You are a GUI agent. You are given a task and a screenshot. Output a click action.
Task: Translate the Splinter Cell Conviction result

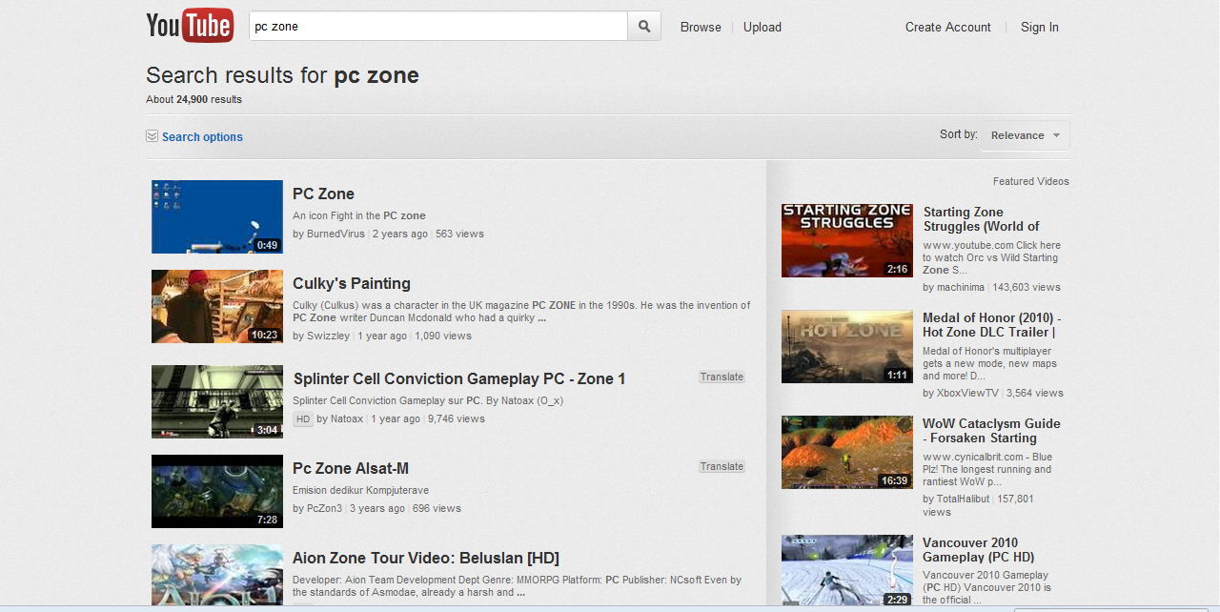tap(722, 377)
